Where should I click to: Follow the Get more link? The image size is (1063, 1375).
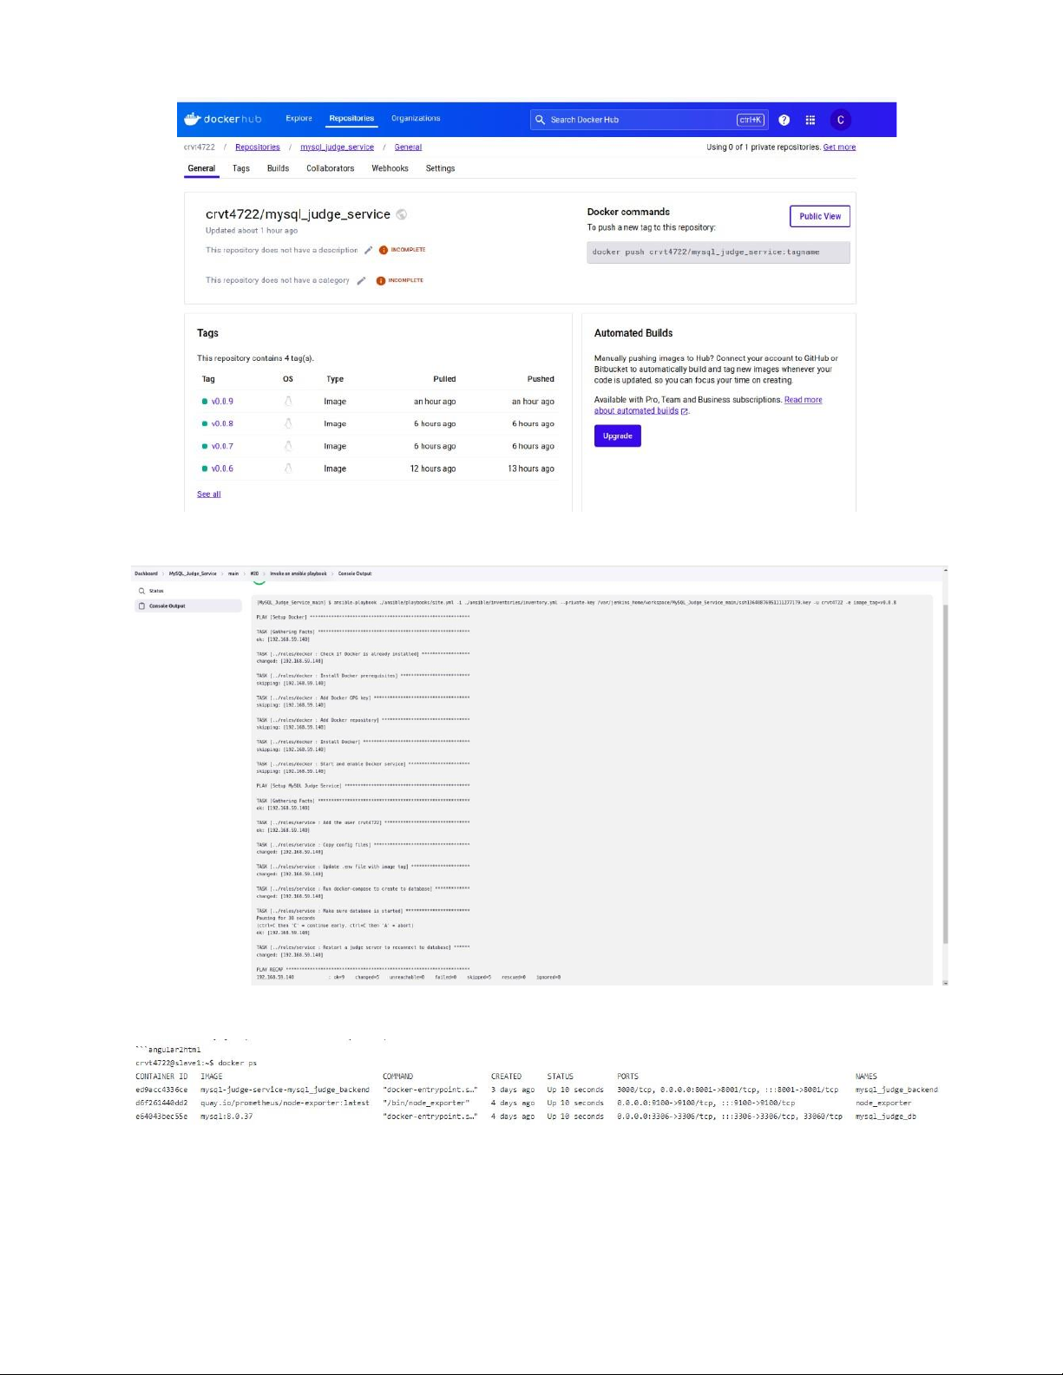click(839, 147)
